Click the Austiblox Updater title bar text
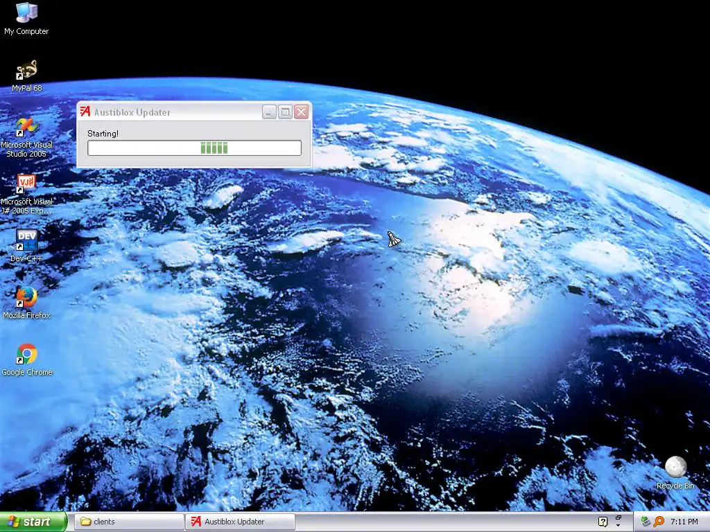 [x=132, y=112]
